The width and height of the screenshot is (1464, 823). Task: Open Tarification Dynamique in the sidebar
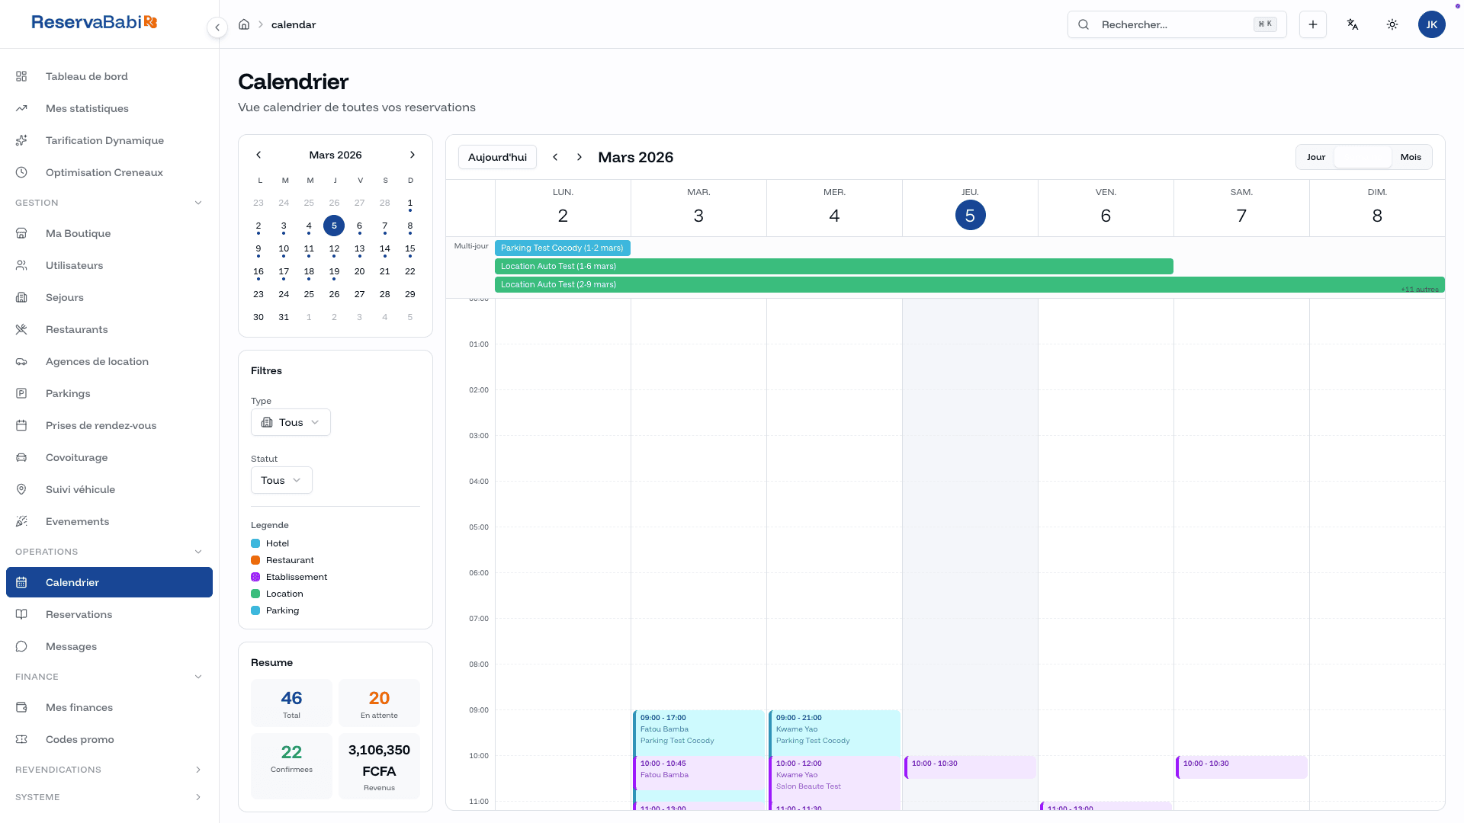104,140
